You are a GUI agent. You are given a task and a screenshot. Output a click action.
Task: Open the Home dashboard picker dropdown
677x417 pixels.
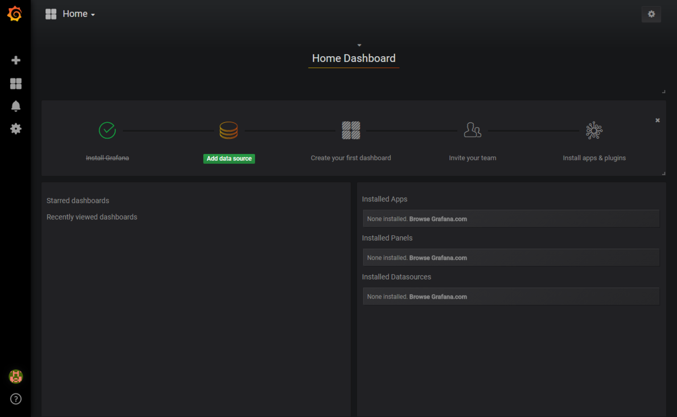(x=79, y=14)
